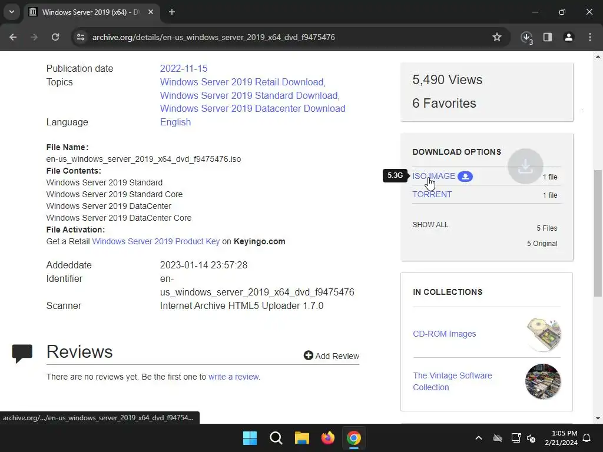Viewport: 603px width, 452px height.
Task: Open the Chrome three-dot menu
Action: 590,37
